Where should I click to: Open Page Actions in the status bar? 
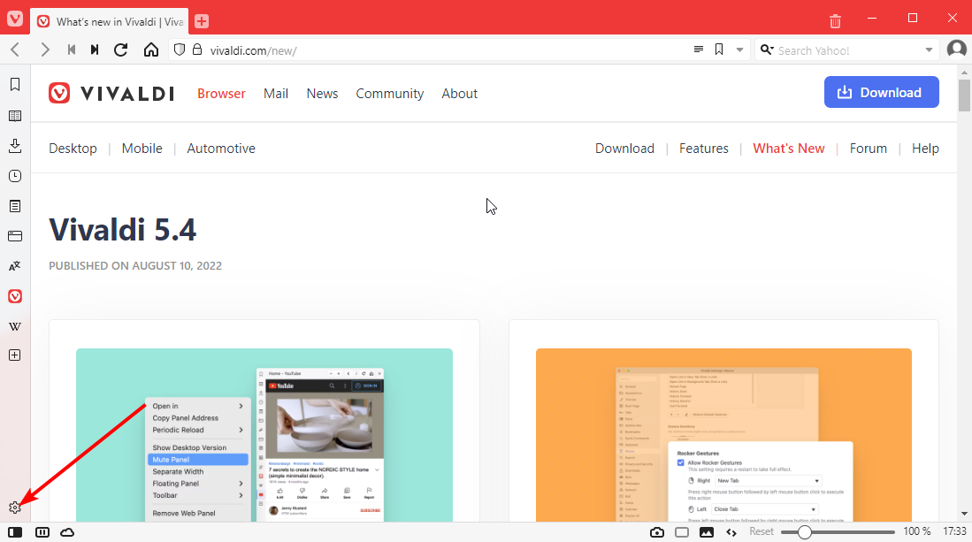pos(731,532)
